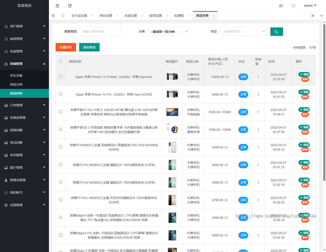Image resolution: width=326 pixels, height=252 pixels.
Task: Open the tab options dropdown chevron
Action: pos(322,16)
